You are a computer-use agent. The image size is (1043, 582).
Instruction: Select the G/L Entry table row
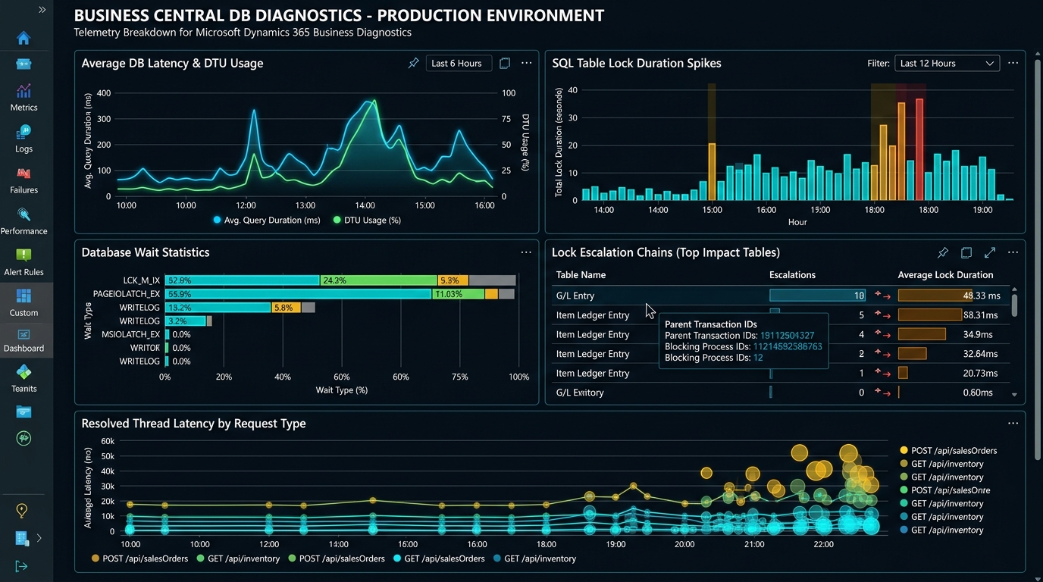click(x=781, y=296)
